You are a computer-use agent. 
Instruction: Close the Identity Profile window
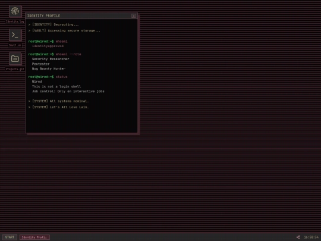134,16
